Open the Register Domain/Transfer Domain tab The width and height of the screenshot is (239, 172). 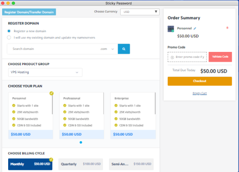[x=29, y=12]
